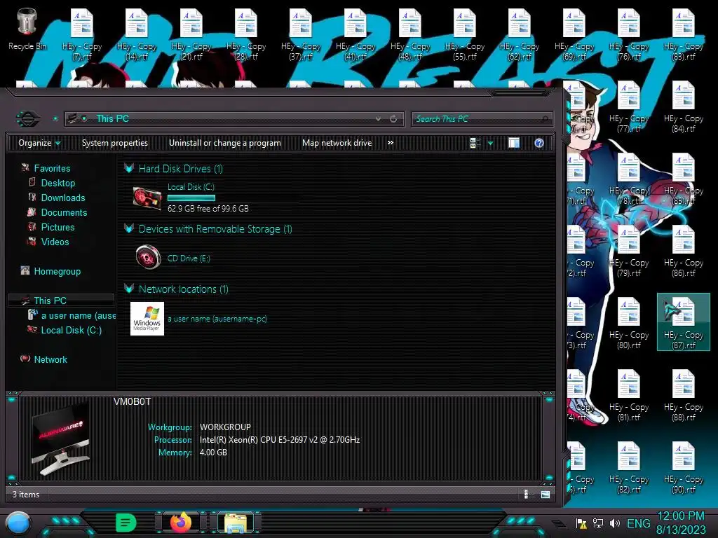718x538 pixels.
Task: Open the taskbar volume control
Action: coord(614,523)
